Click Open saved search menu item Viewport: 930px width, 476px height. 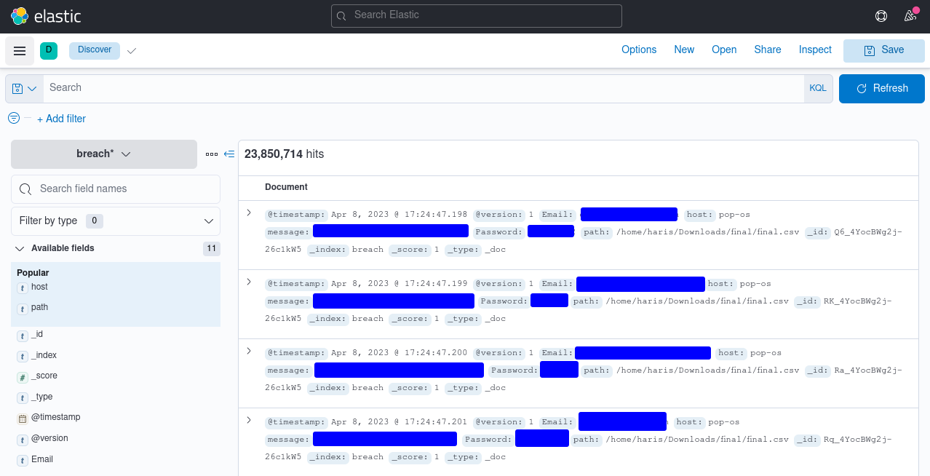click(x=724, y=49)
